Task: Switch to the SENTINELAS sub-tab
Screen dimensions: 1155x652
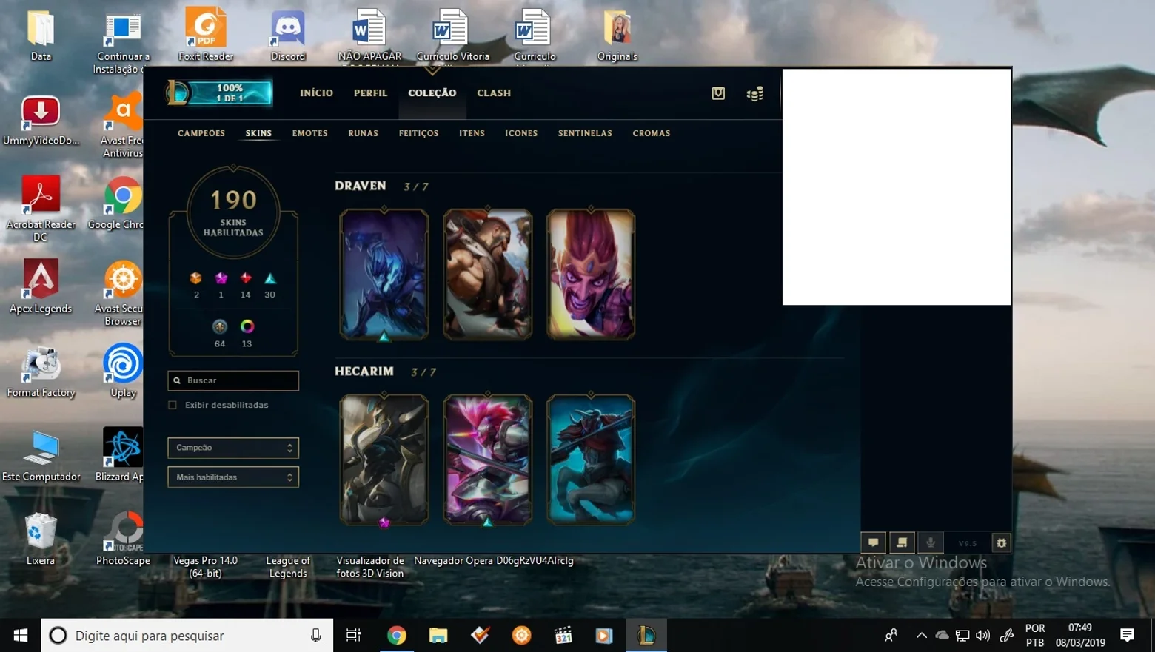Action: 585,133
